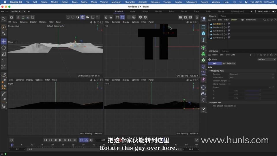Collapse the Object Axis section

point(210,103)
